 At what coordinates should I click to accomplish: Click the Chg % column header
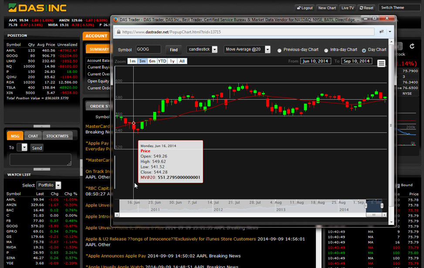71,194
